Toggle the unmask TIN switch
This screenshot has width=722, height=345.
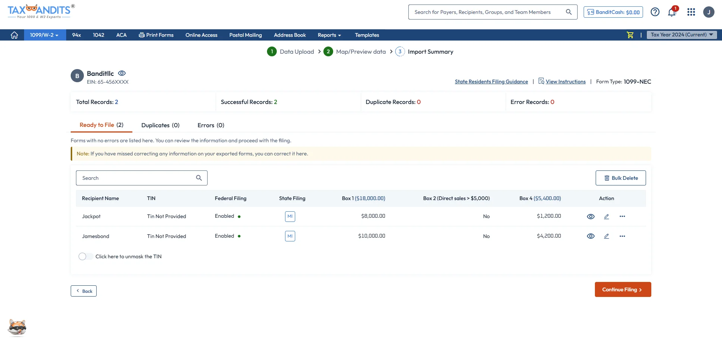pos(86,256)
